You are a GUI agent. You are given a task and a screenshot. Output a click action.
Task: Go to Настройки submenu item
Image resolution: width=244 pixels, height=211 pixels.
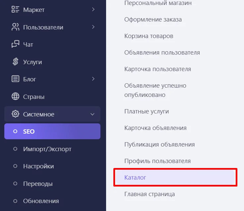(38, 166)
